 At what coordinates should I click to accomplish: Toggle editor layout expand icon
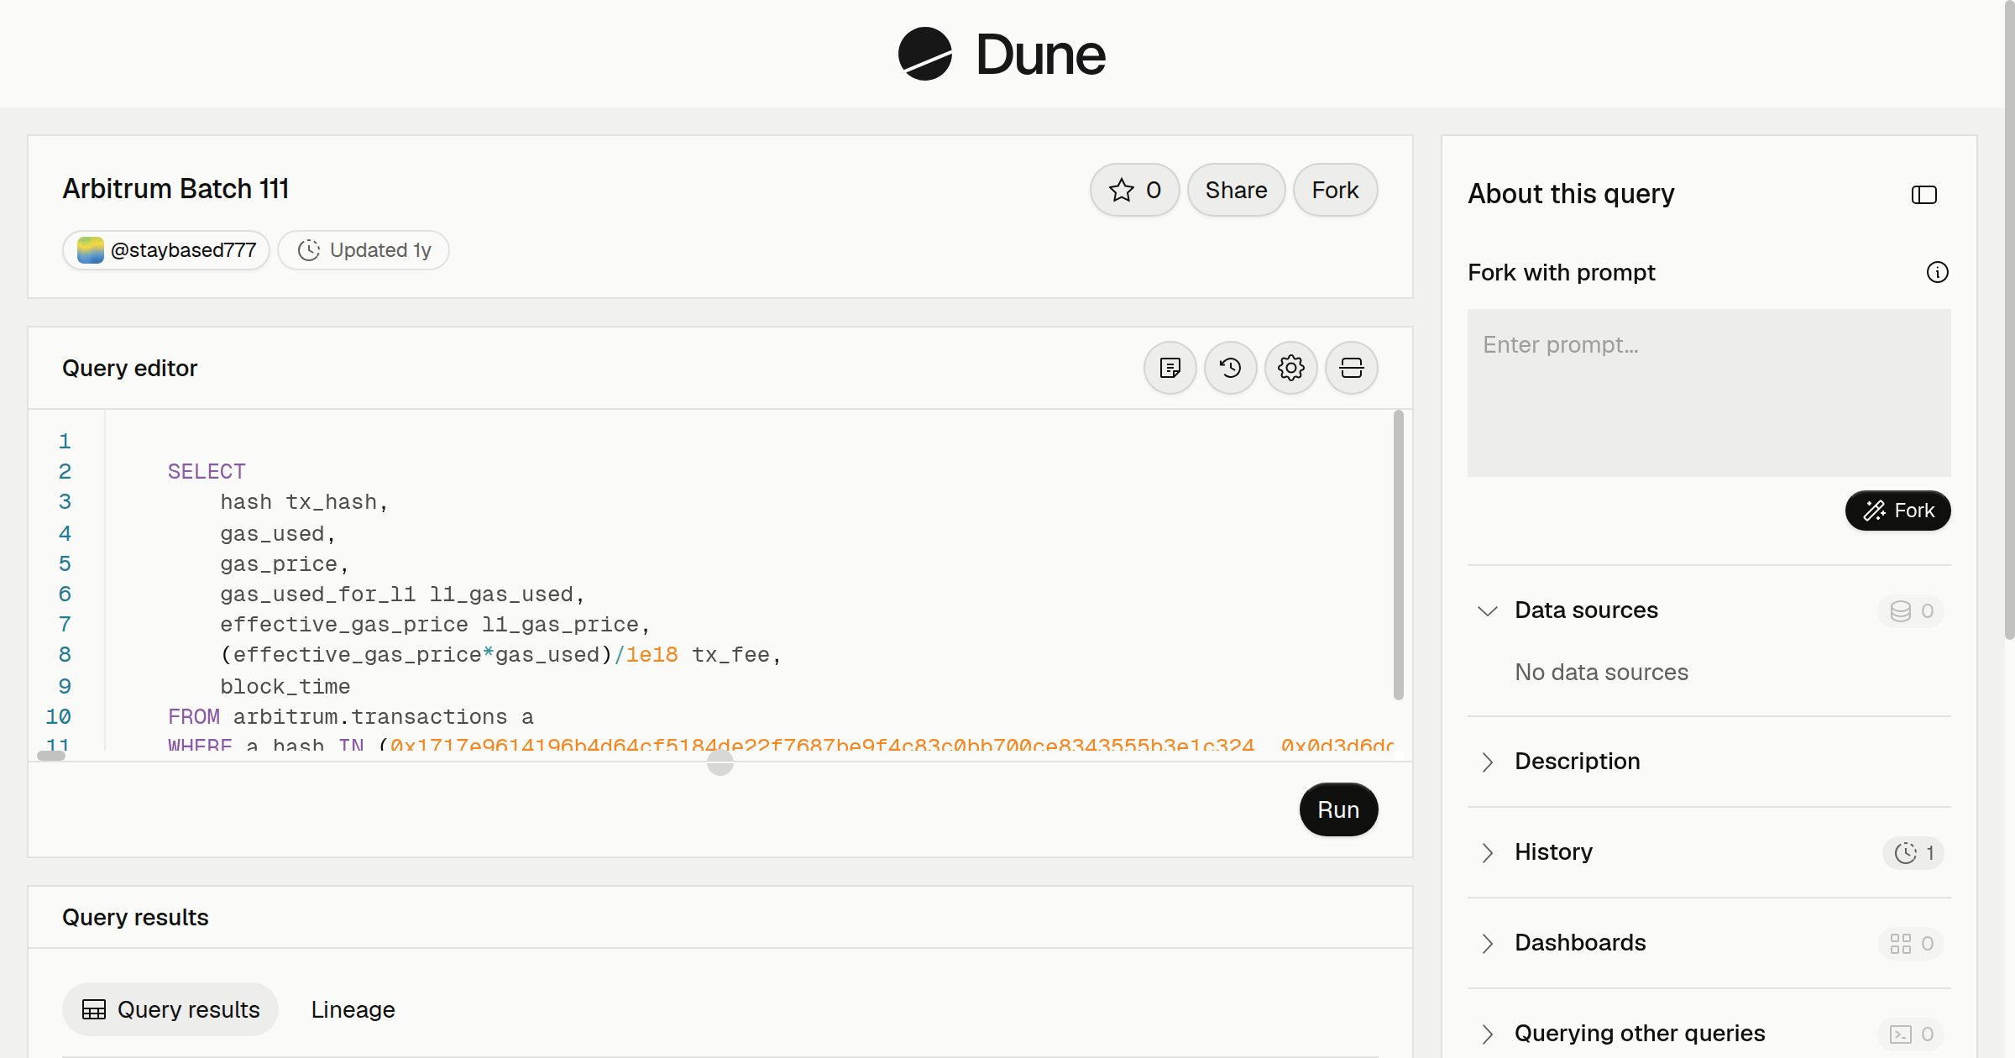(1352, 368)
